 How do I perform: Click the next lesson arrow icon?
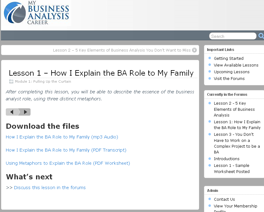point(194,50)
